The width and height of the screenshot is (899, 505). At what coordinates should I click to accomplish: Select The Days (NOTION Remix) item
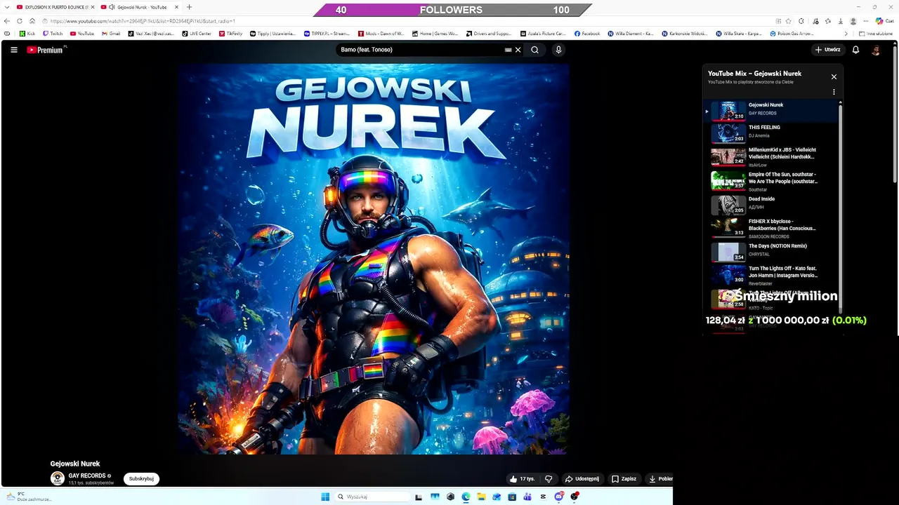pyautogui.click(x=771, y=252)
